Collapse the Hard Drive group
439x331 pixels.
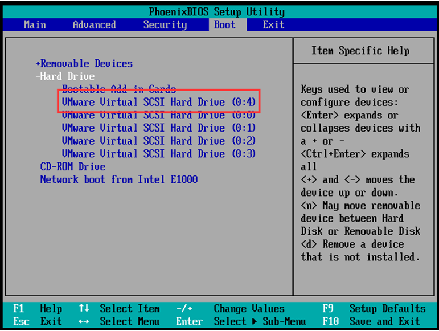pos(65,76)
